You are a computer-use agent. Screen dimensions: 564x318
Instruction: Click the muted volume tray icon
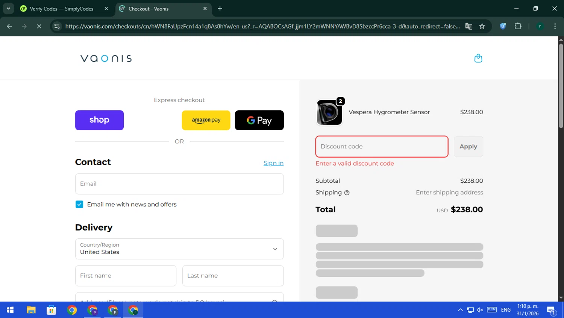[x=480, y=310]
